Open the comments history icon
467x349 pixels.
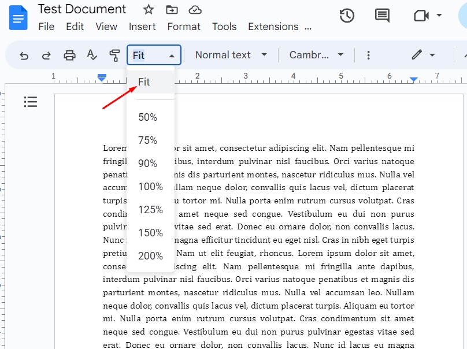(x=382, y=16)
